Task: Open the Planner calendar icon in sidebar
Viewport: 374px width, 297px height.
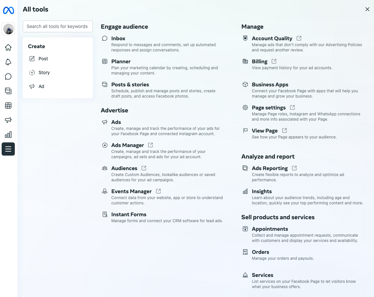Action: point(8,105)
